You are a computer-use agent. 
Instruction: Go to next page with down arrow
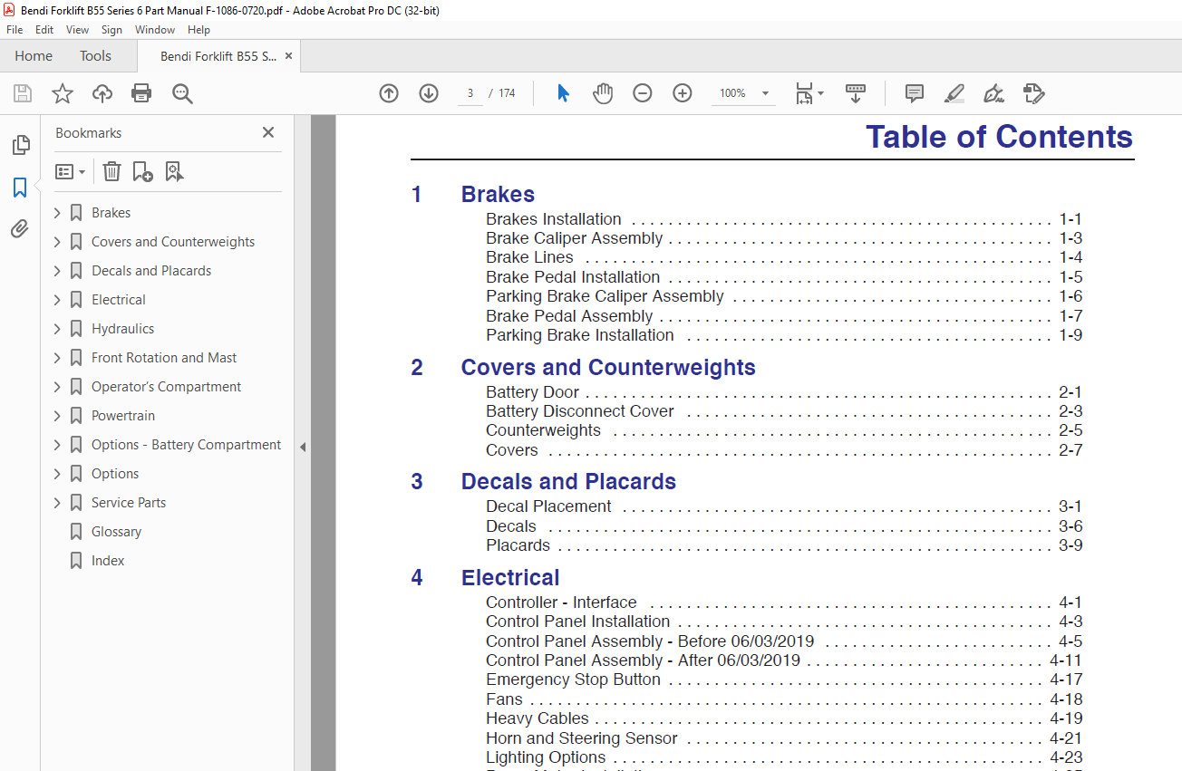[429, 93]
